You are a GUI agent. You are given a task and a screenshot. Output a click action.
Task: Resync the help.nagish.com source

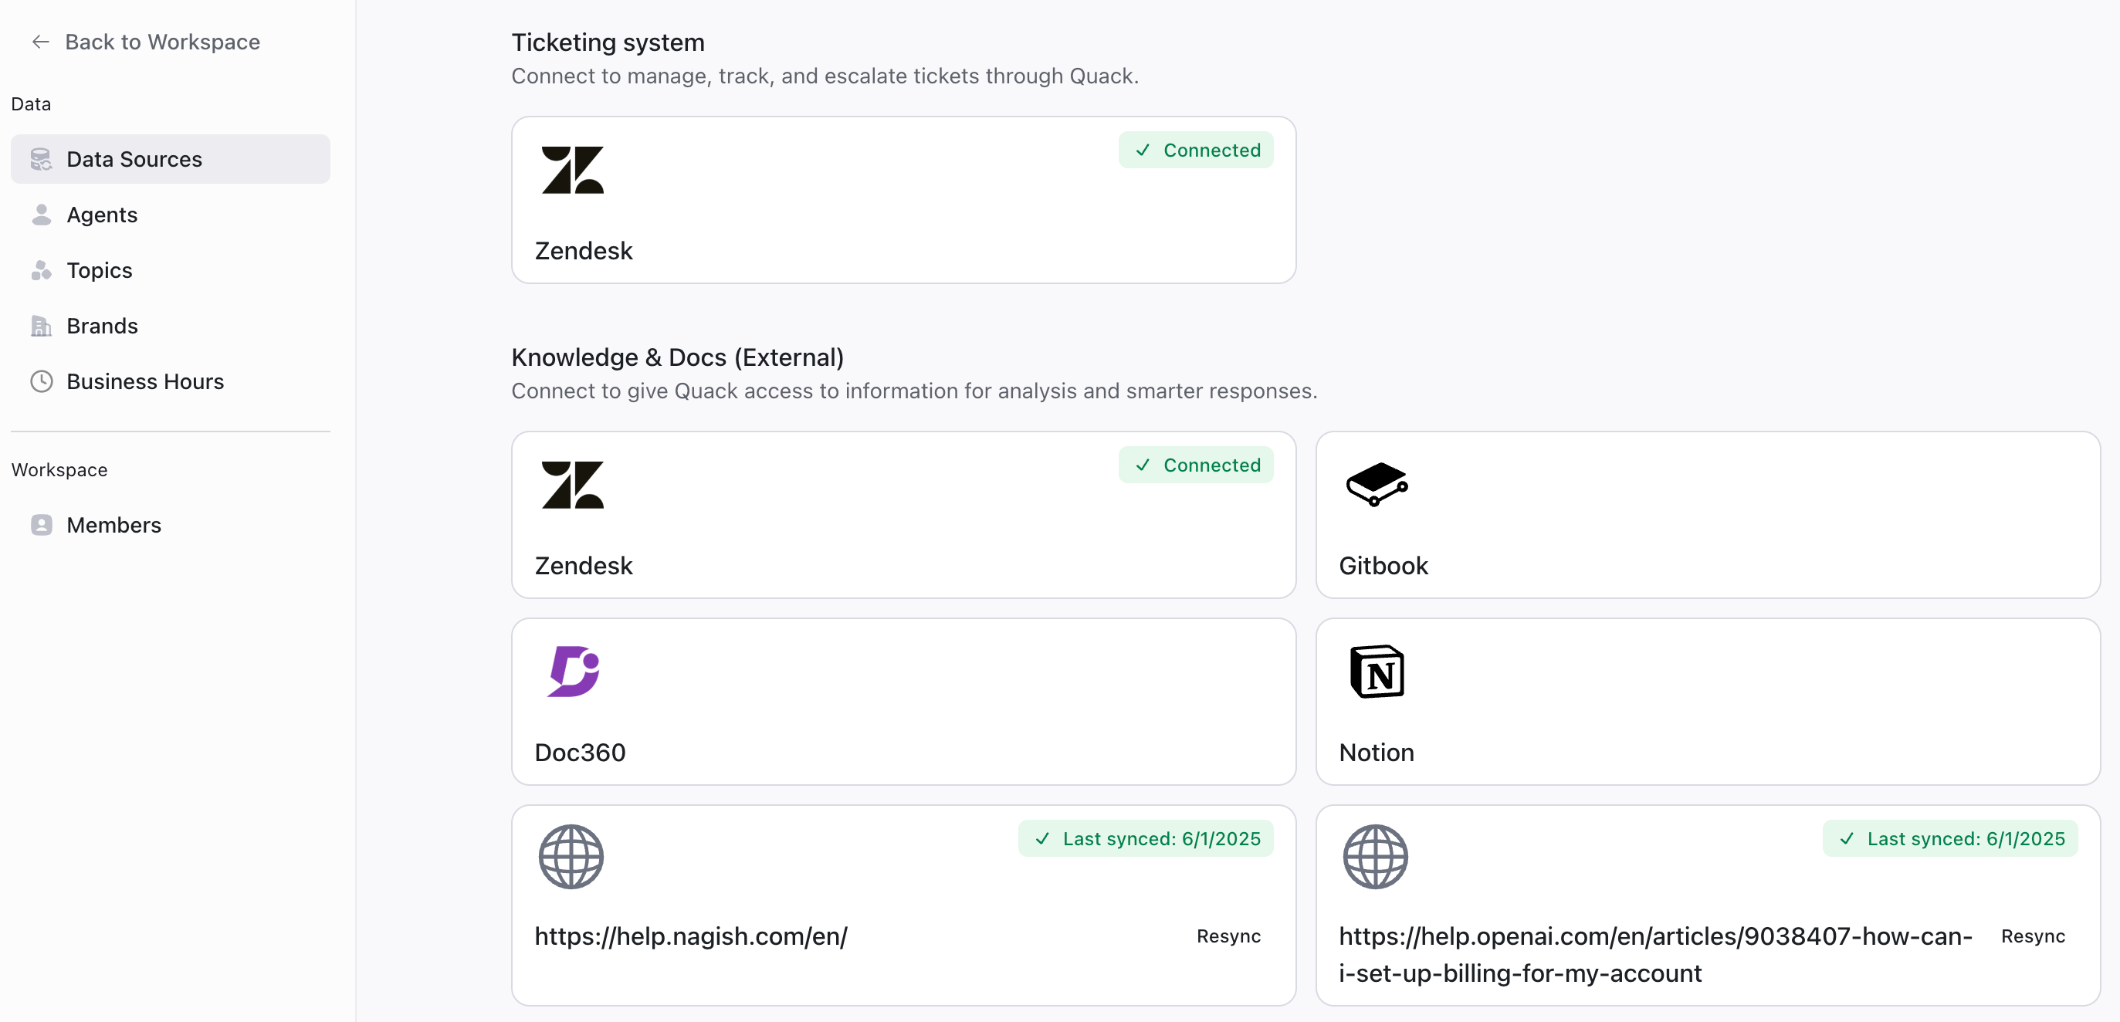1228,936
